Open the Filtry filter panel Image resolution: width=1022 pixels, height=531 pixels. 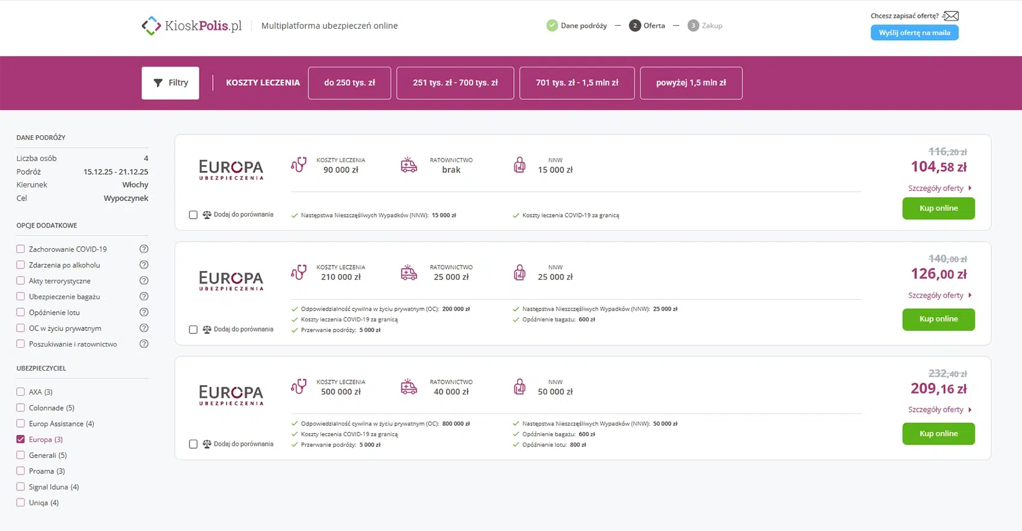170,83
